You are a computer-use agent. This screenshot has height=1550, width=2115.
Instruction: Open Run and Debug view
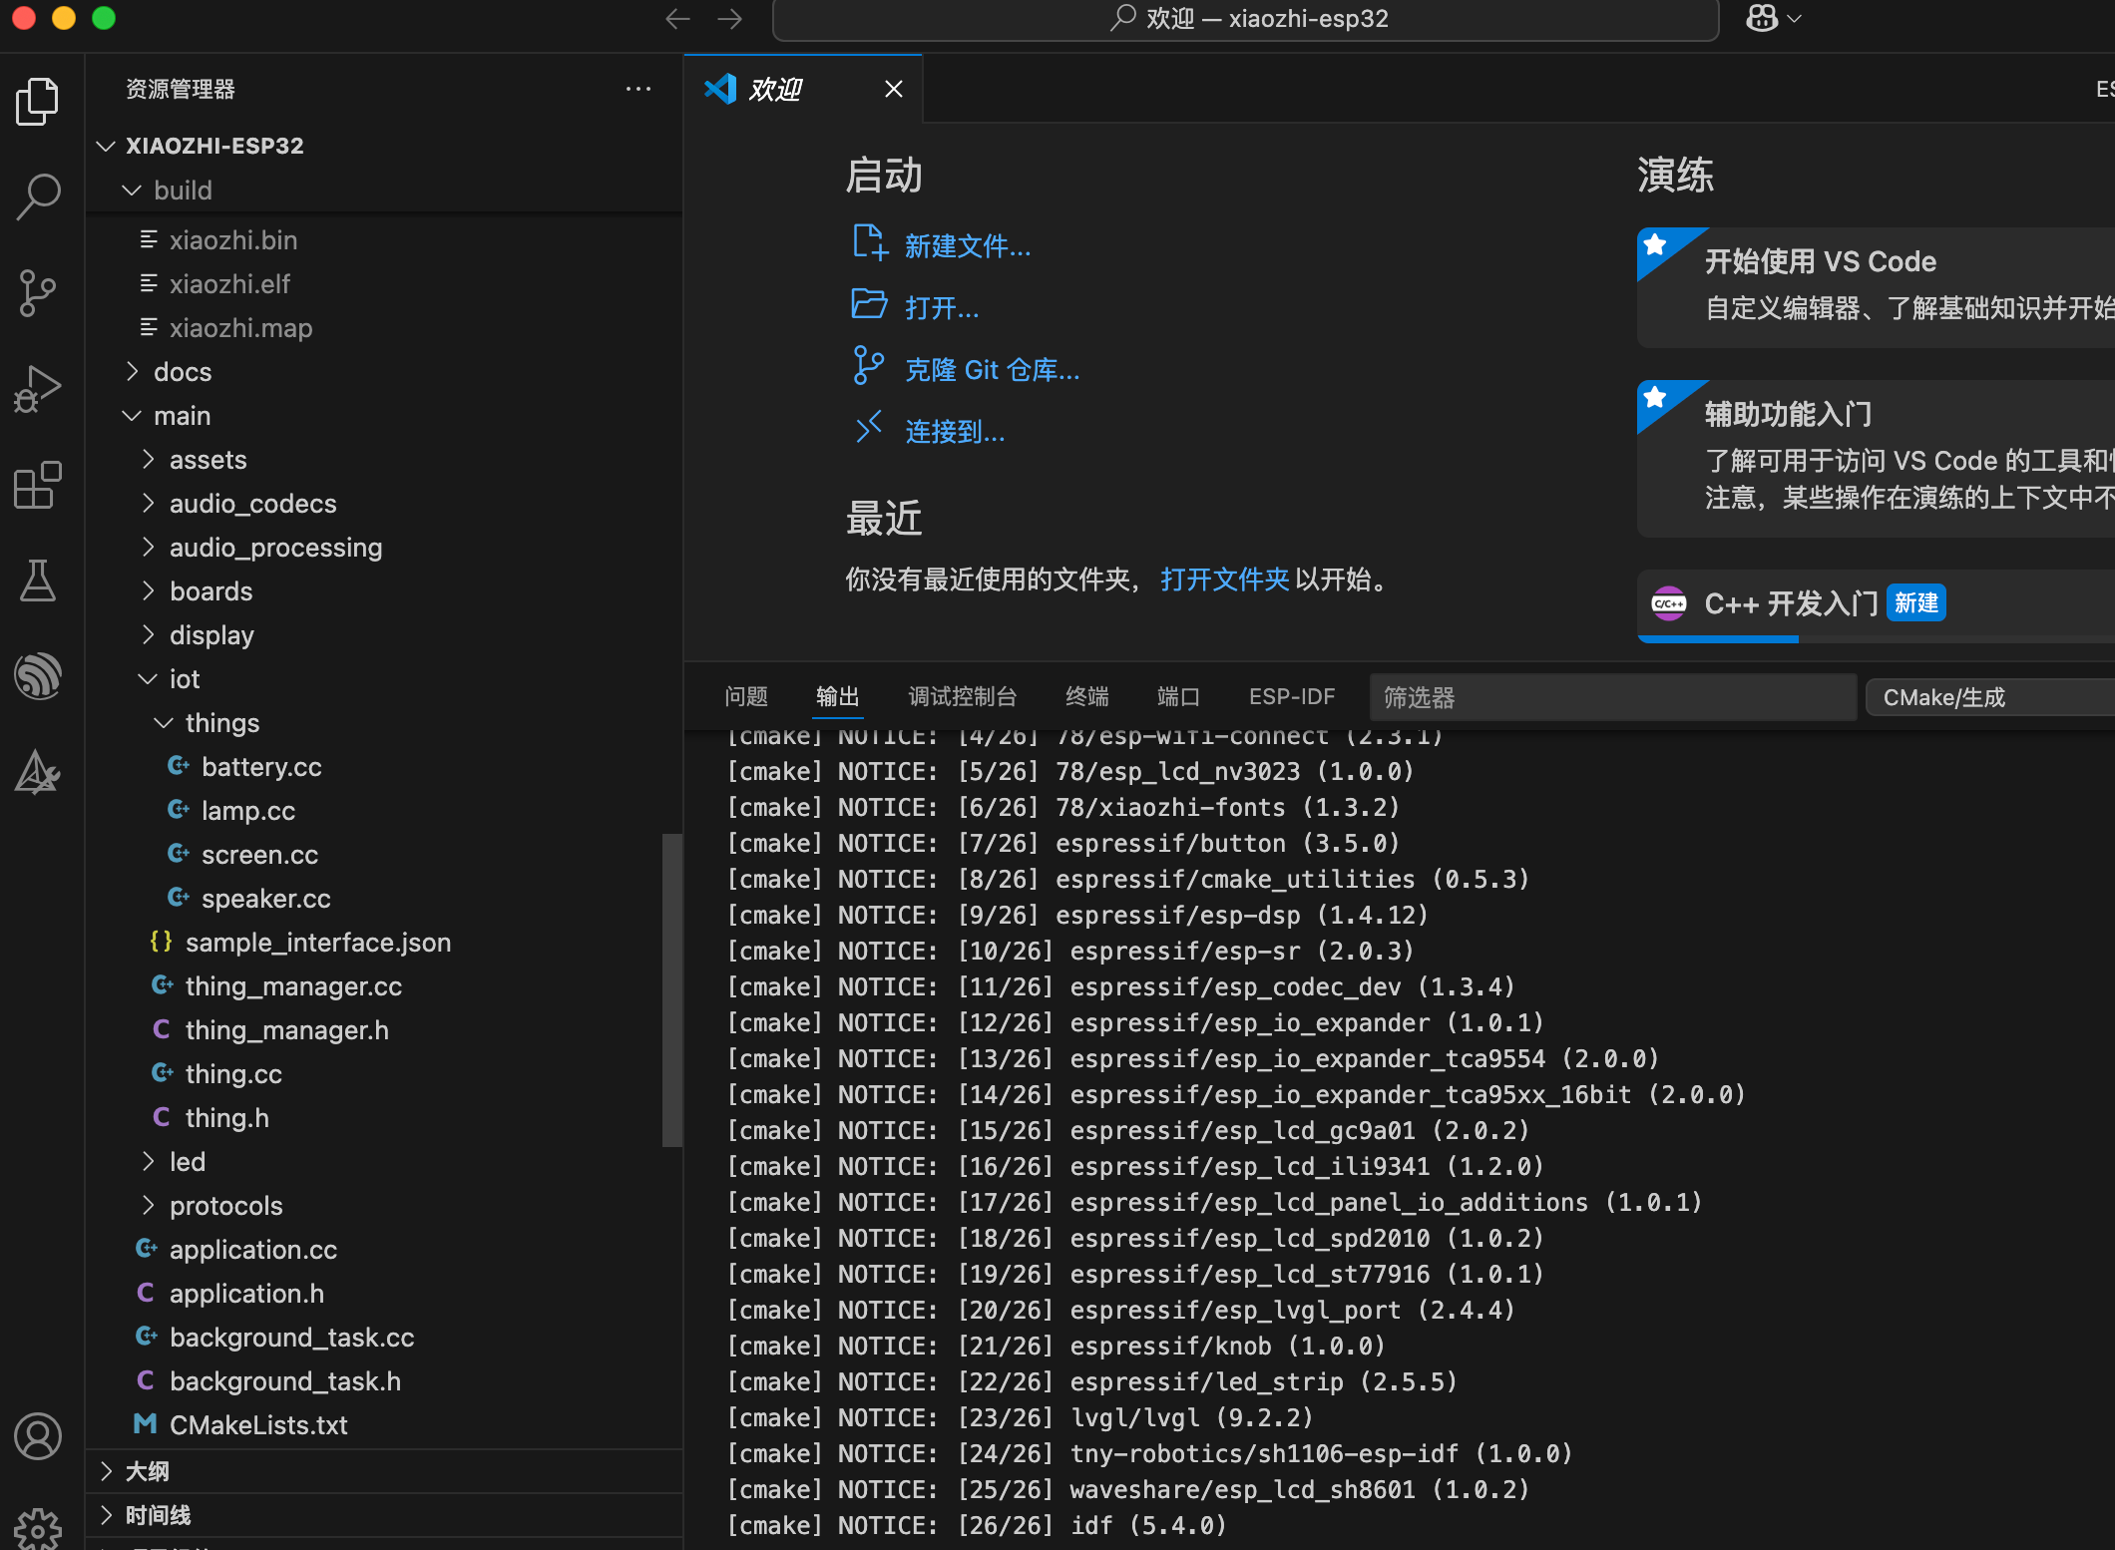39,389
